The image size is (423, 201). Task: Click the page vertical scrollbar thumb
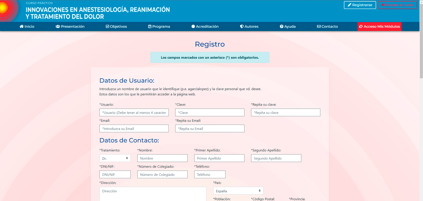click(421, 41)
